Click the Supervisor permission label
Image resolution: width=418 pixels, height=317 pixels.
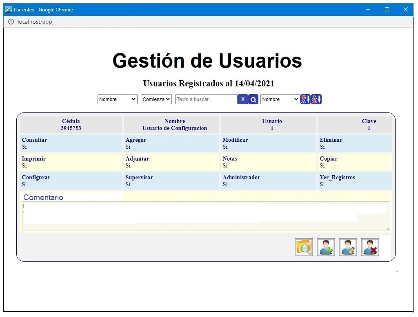click(x=139, y=178)
